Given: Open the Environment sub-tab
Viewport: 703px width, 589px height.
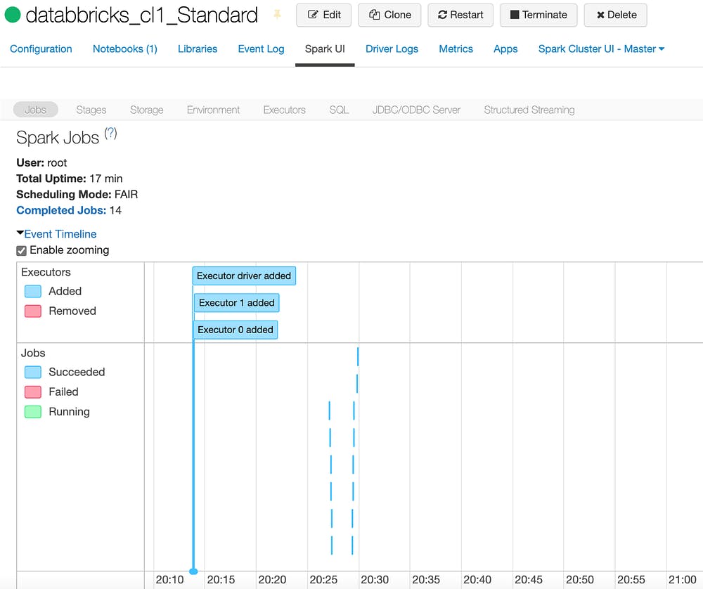Looking at the screenshot, I should click(214, 110).
